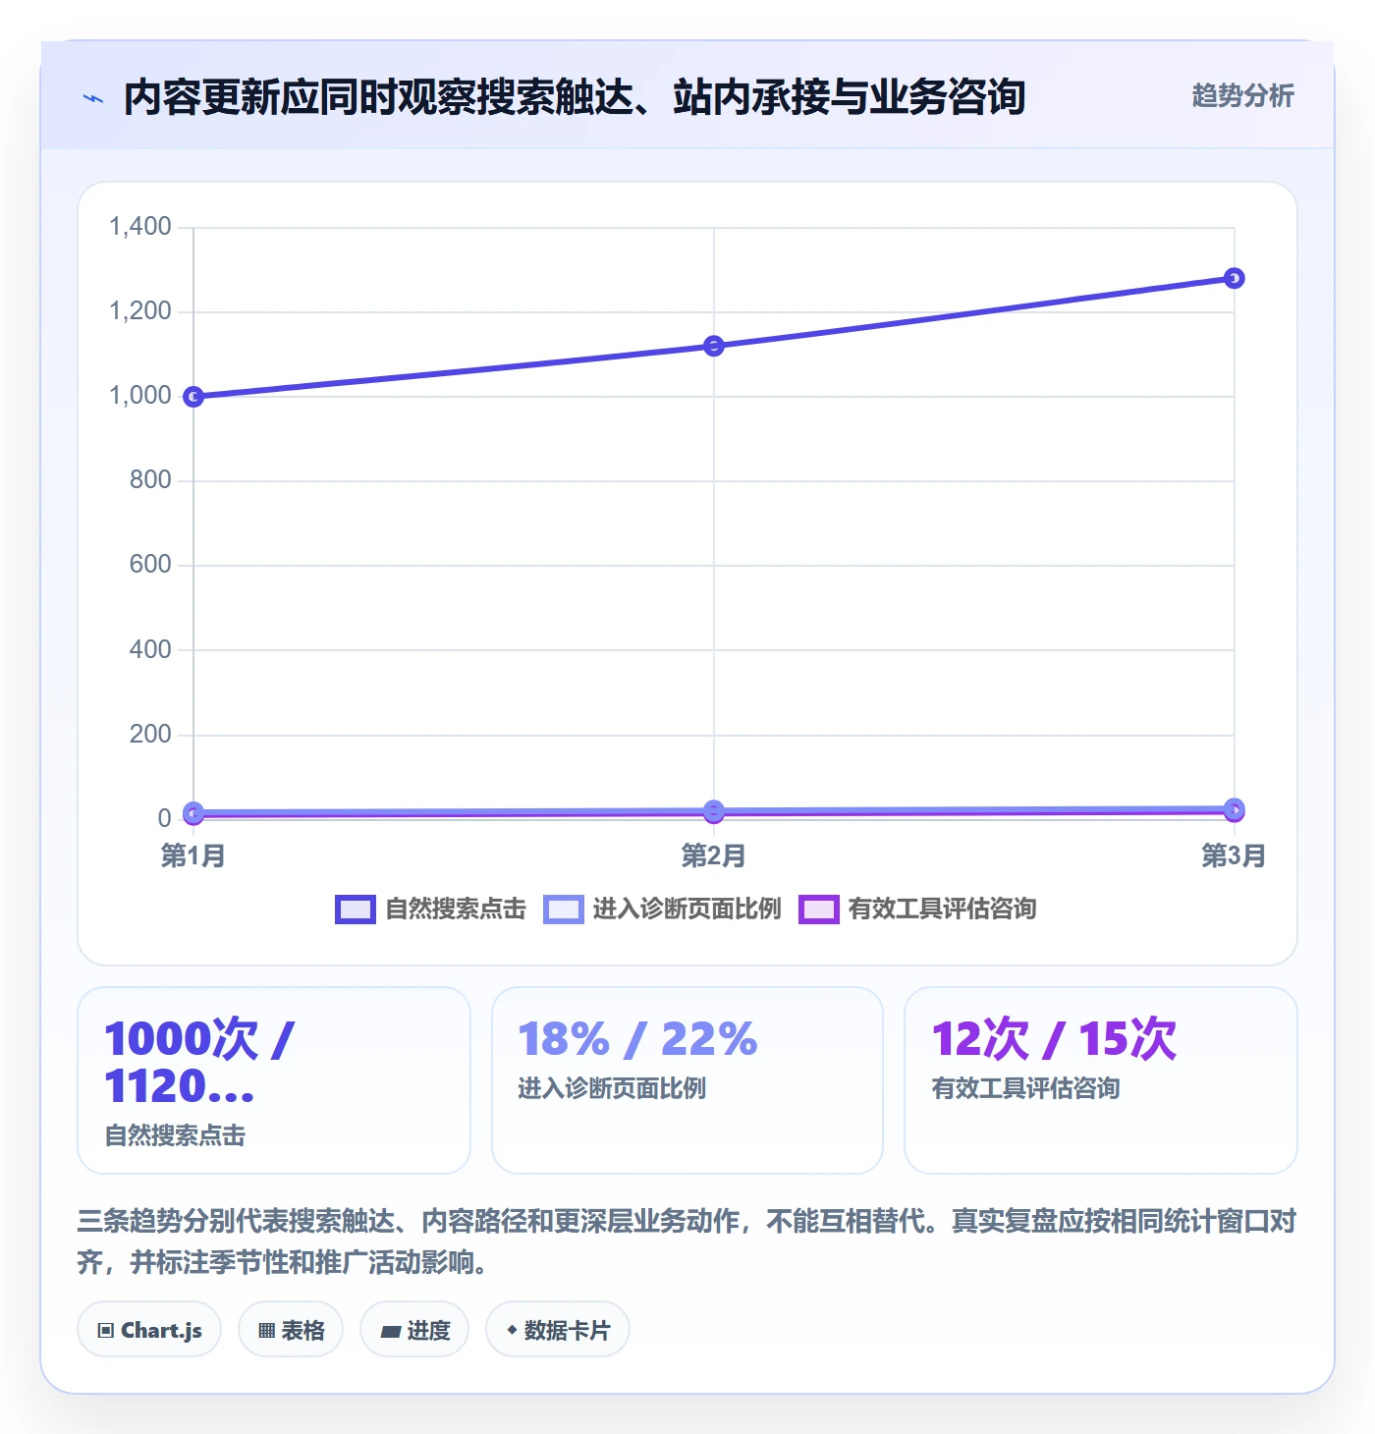This screenshot has width=1375, height=1434.
Task: Click the 800 y-axis value
Action: [x=150, y=480]
